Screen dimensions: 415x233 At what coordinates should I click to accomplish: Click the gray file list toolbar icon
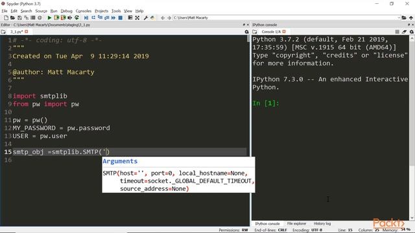click(x=33, y=17)
